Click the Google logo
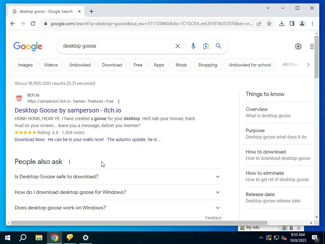The width and height of the screenshot is (325, 244). (28, 46)
